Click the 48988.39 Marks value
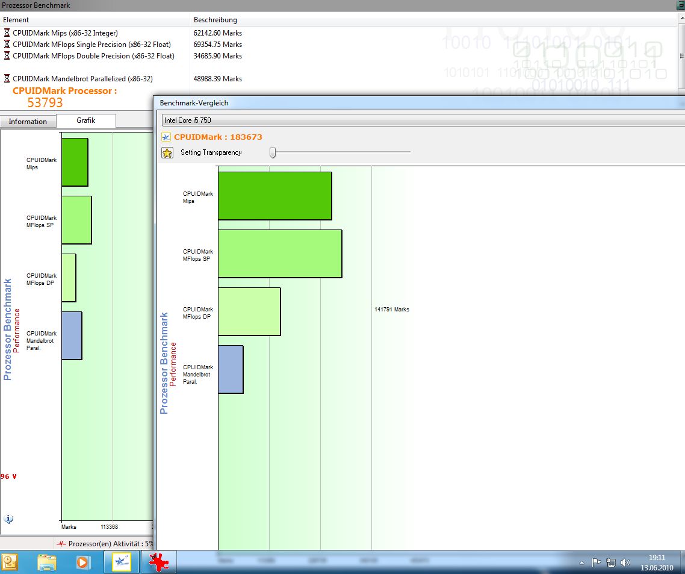The height and width of the screenshot is (574, 685). tap(217, 79)
